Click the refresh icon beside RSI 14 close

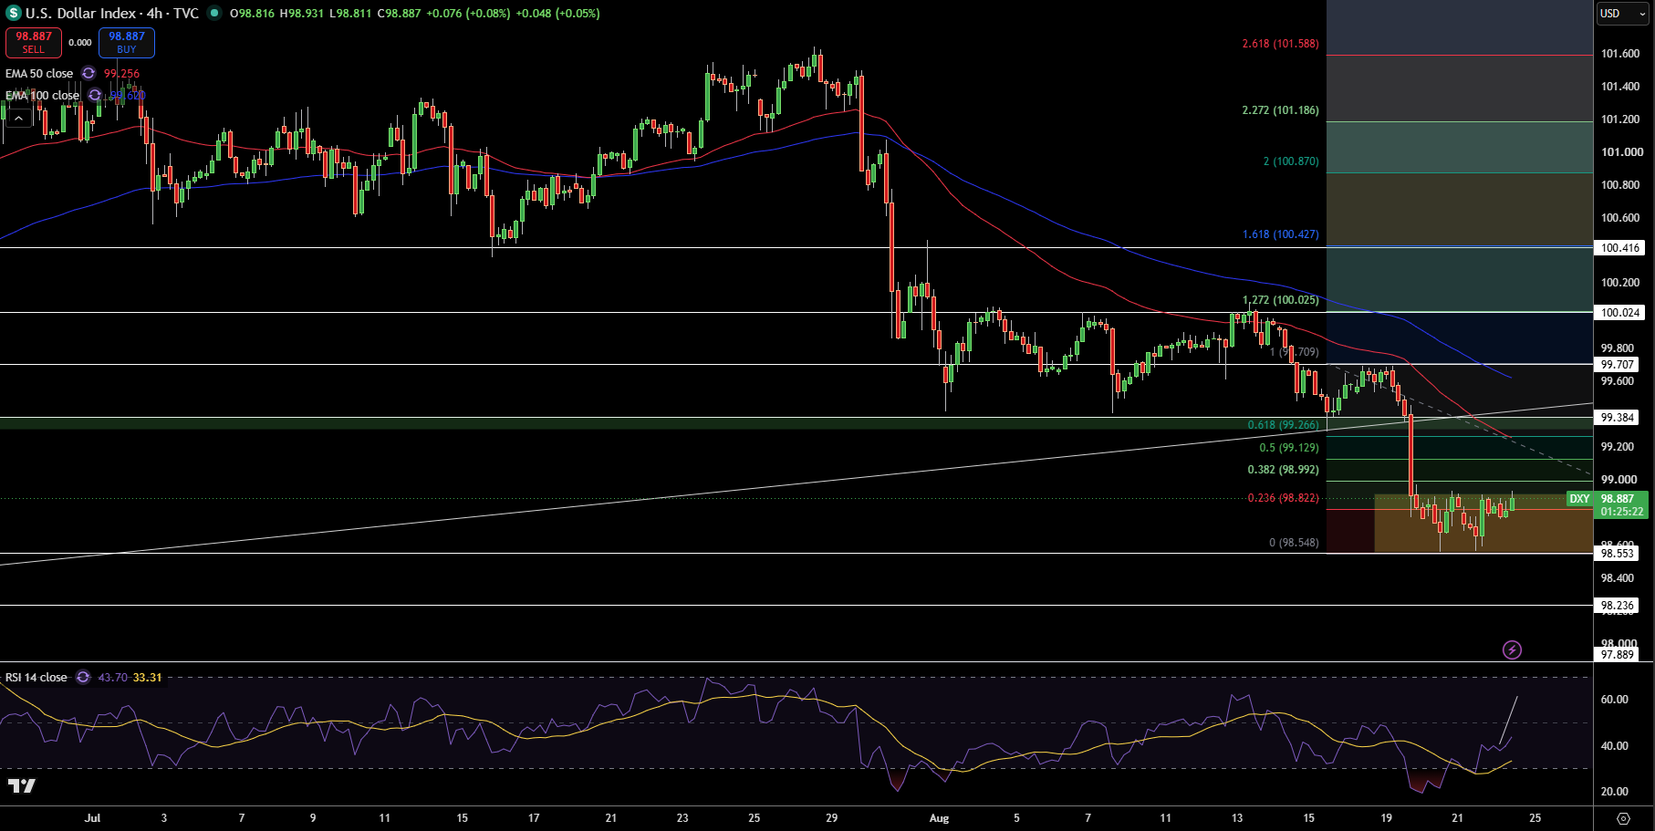[x=83, y=677]
